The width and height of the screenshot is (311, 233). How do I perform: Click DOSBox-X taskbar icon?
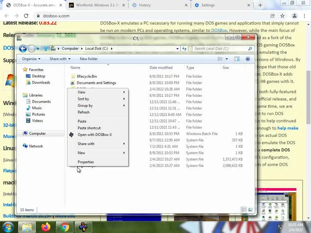(84, 227)
